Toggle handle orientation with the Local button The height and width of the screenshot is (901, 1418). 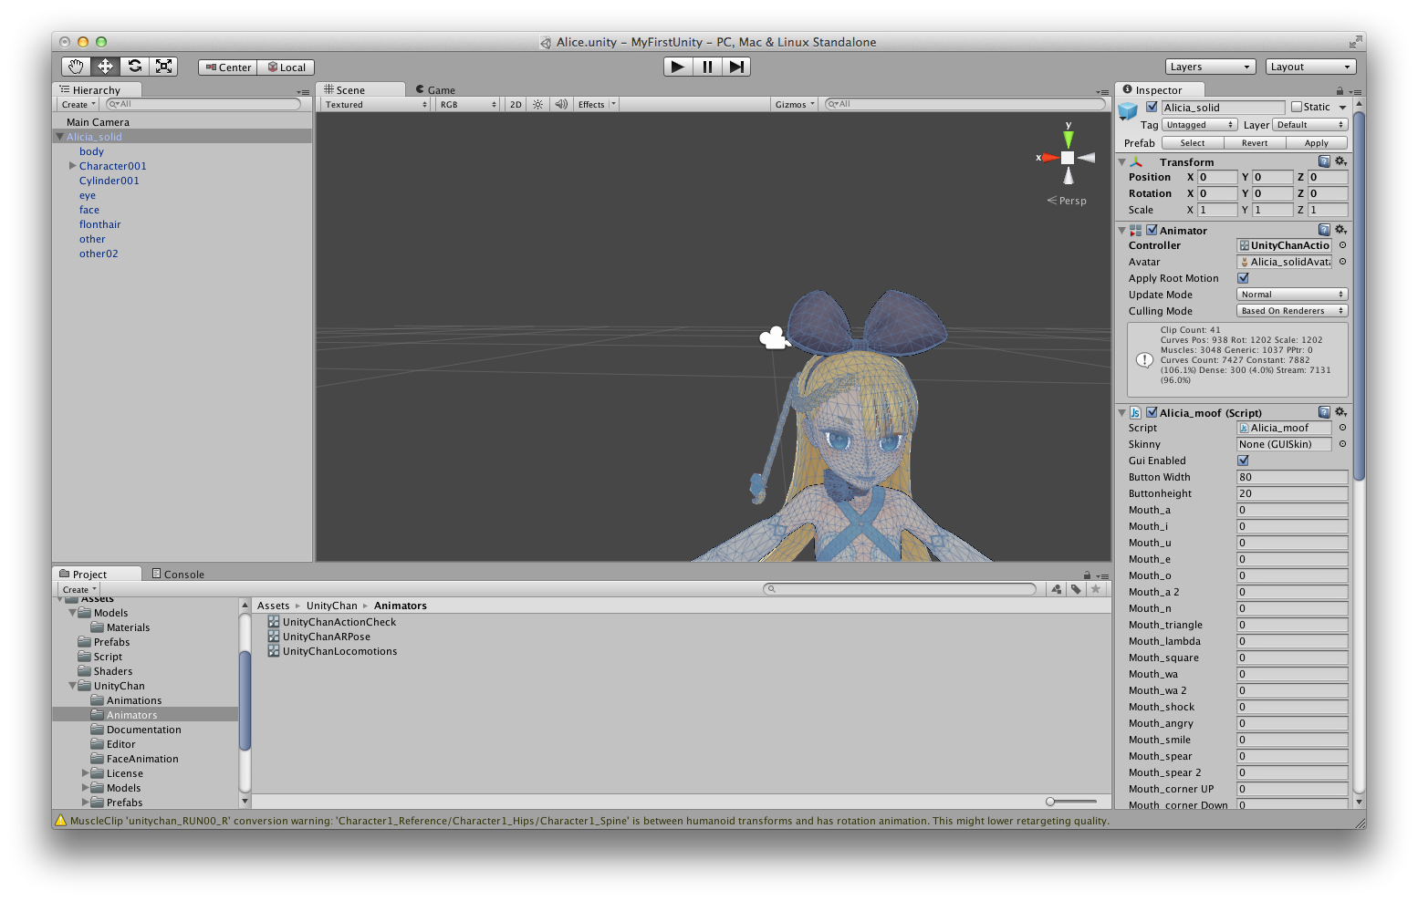coord(287,67)
